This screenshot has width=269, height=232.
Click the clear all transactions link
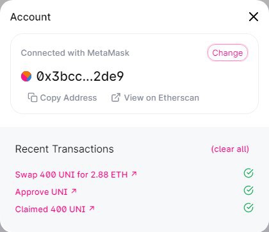coord(230,149)
